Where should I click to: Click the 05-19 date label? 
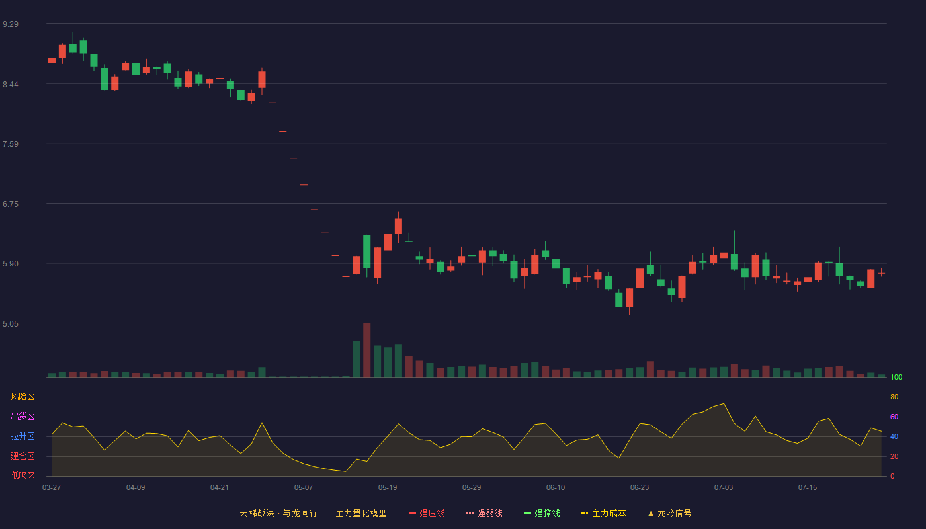tap(388, 487)
